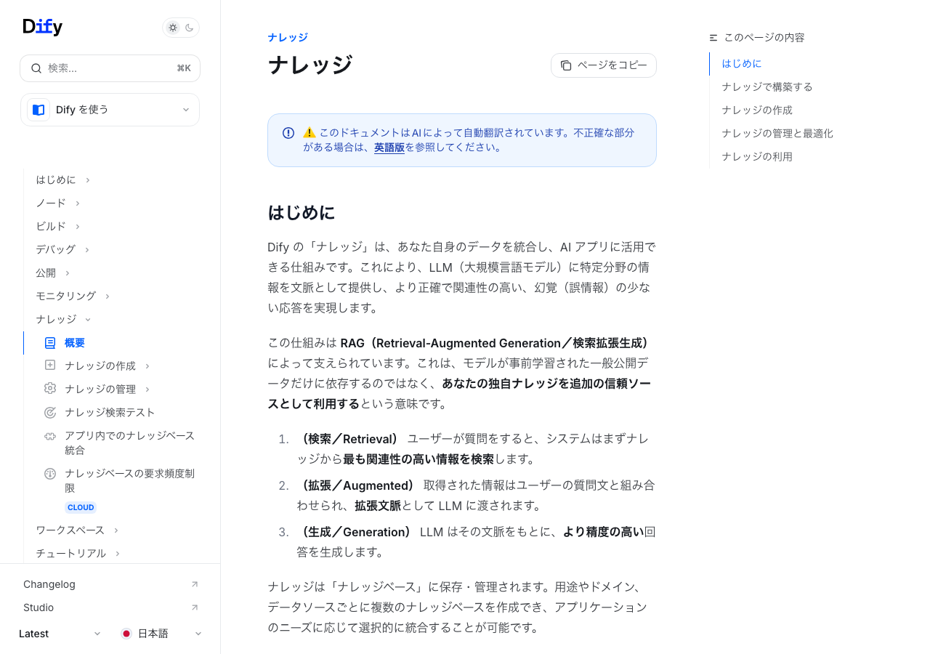Open the Latest version dropdown

pos(60,634)
